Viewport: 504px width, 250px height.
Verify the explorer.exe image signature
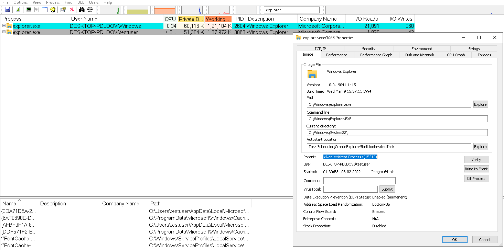pos(476,159)
